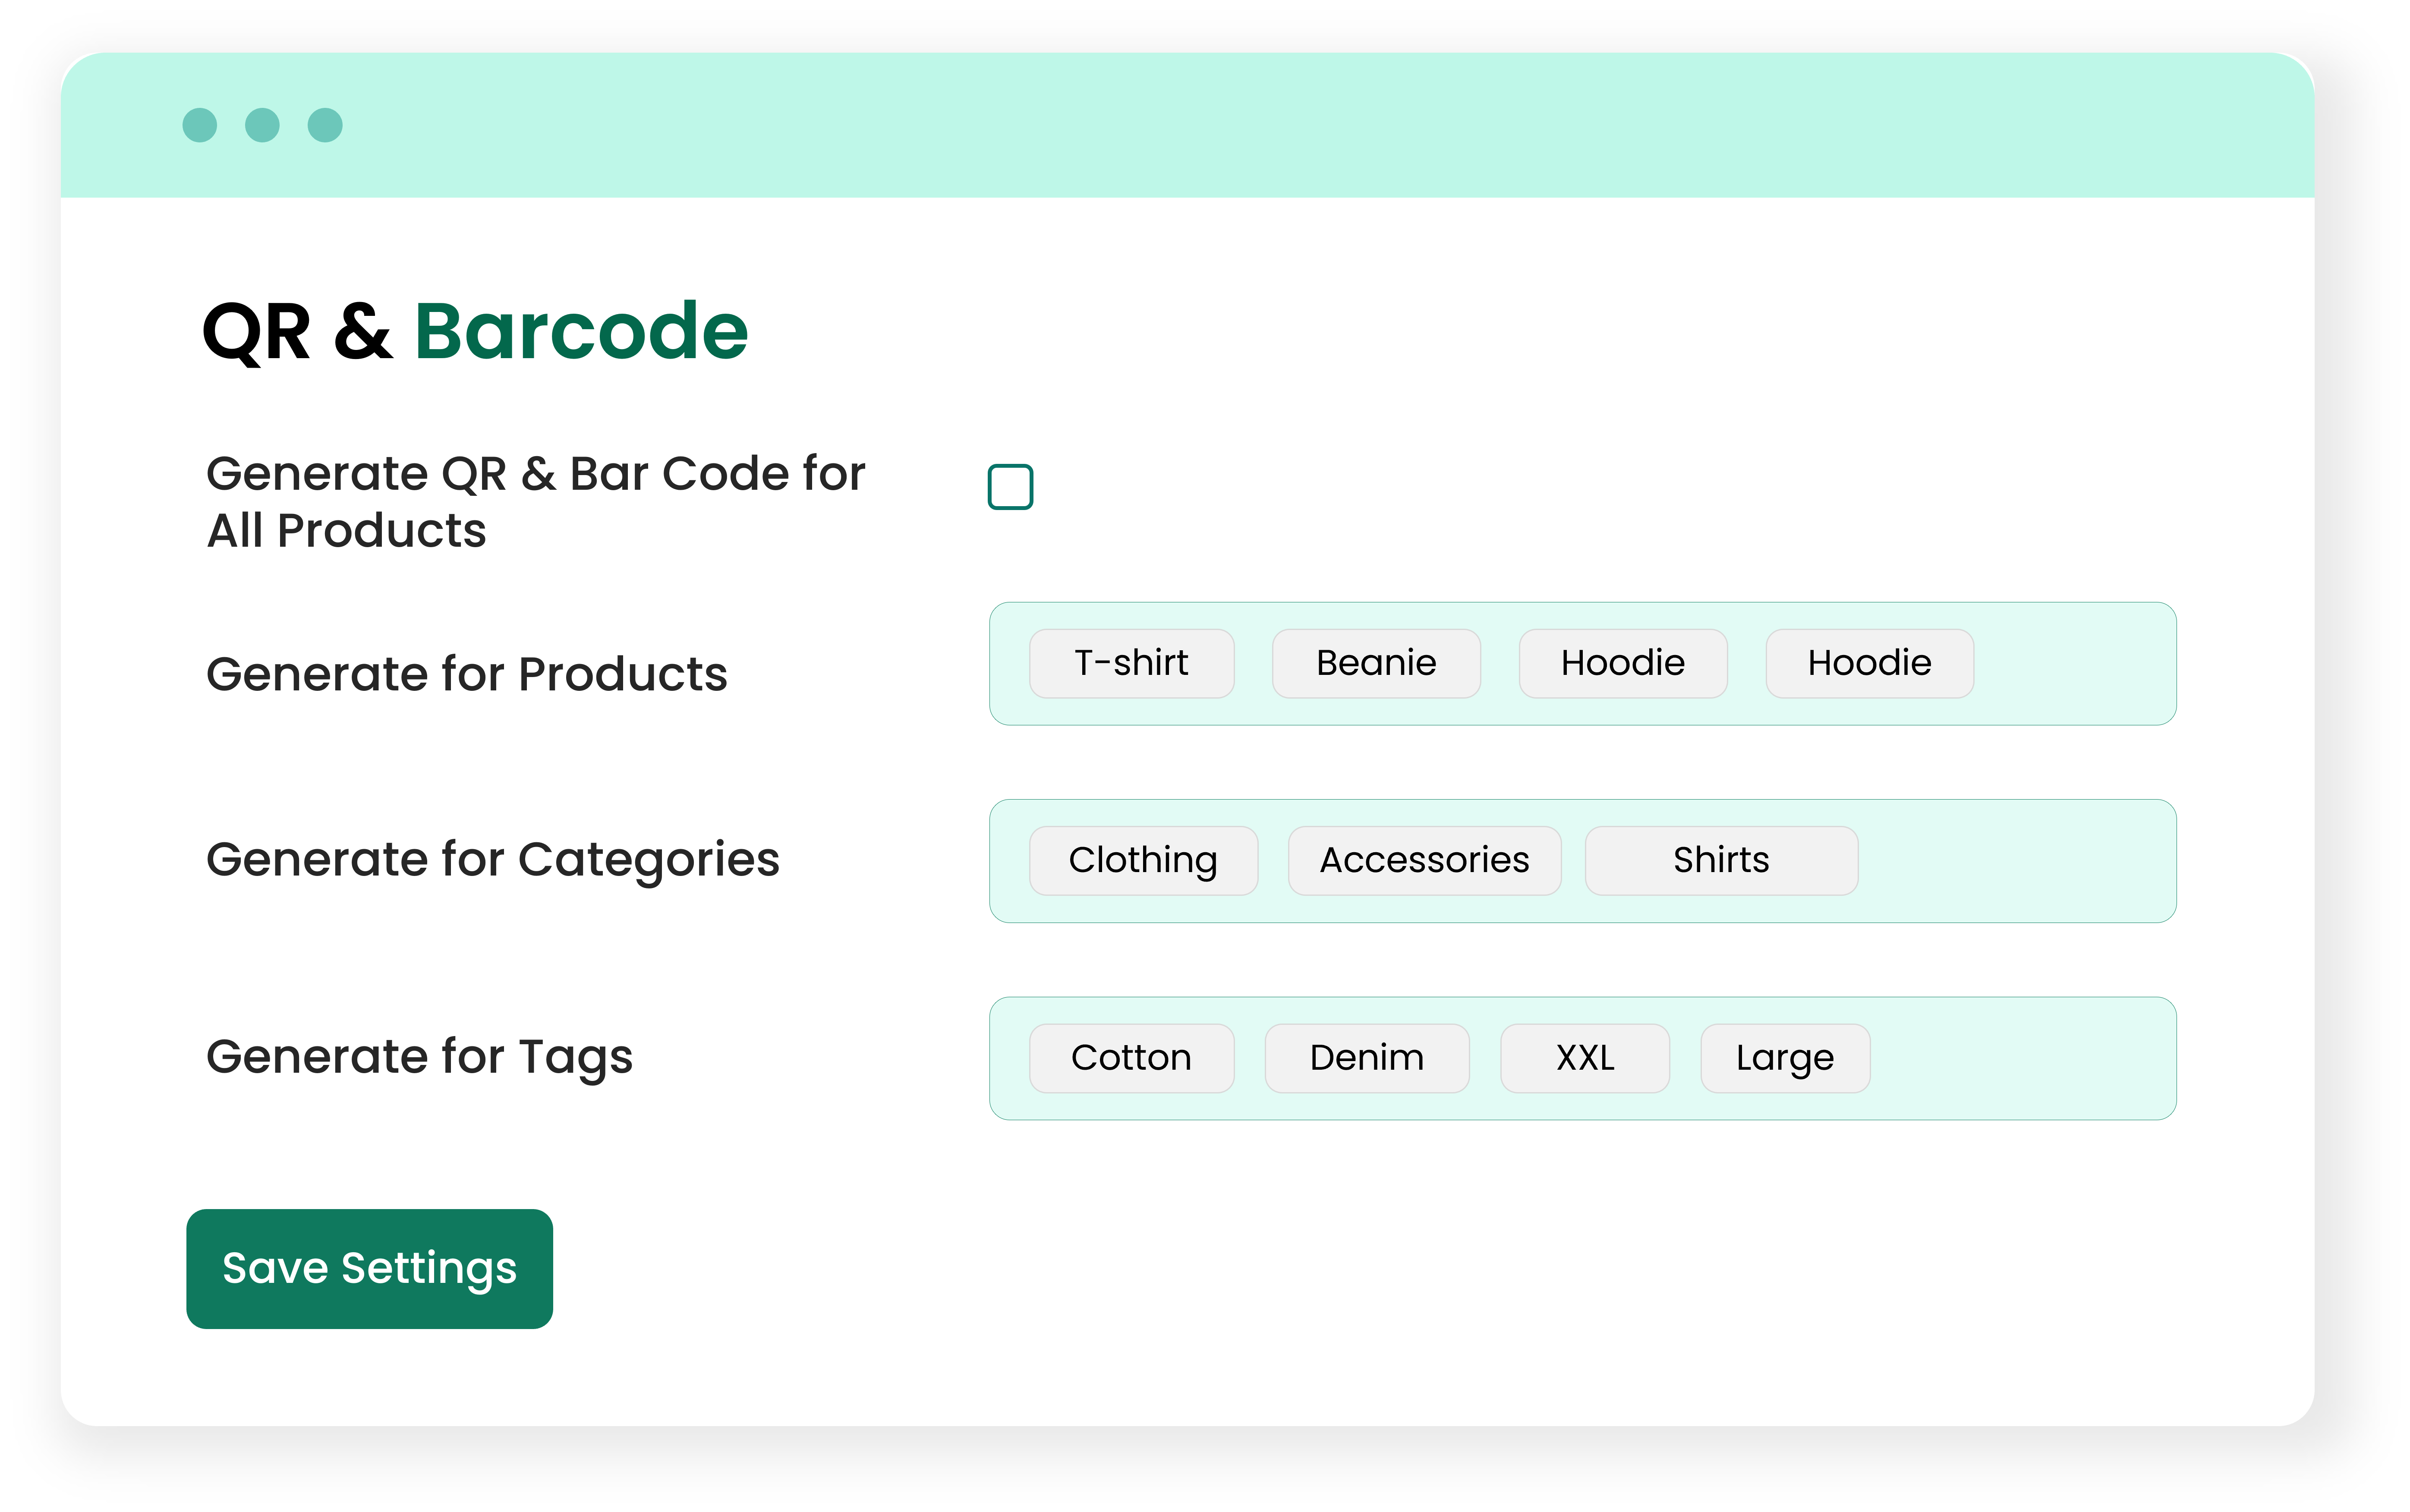The height and width of the screenshot is (1512, 2410).
Task: Click the third window dot in header
Action: pos(325,125)
